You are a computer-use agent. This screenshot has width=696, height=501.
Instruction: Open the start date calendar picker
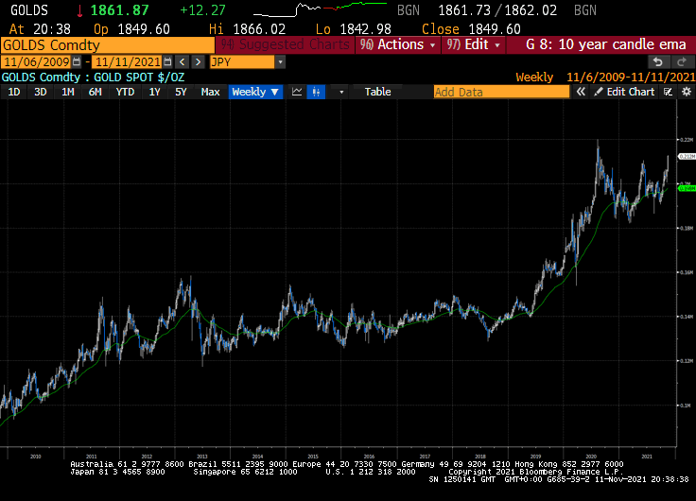click(77, 61)
